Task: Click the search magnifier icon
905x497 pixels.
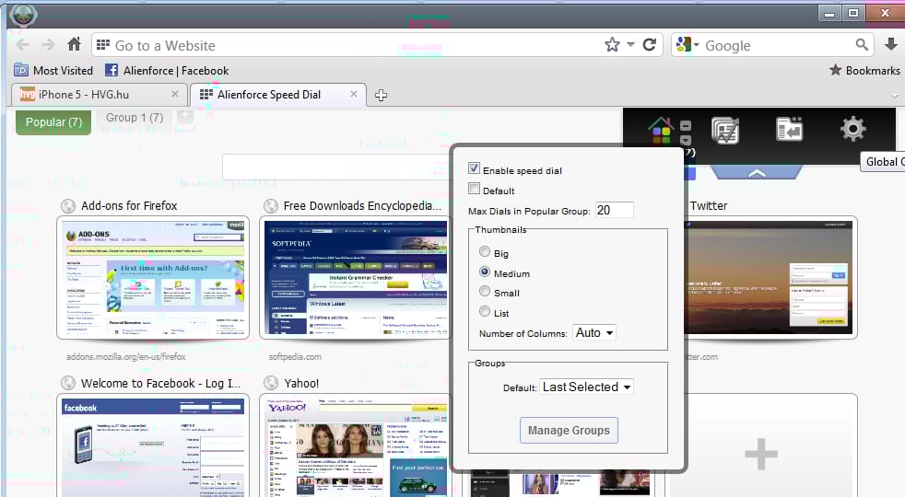Action: click(862, 44)
